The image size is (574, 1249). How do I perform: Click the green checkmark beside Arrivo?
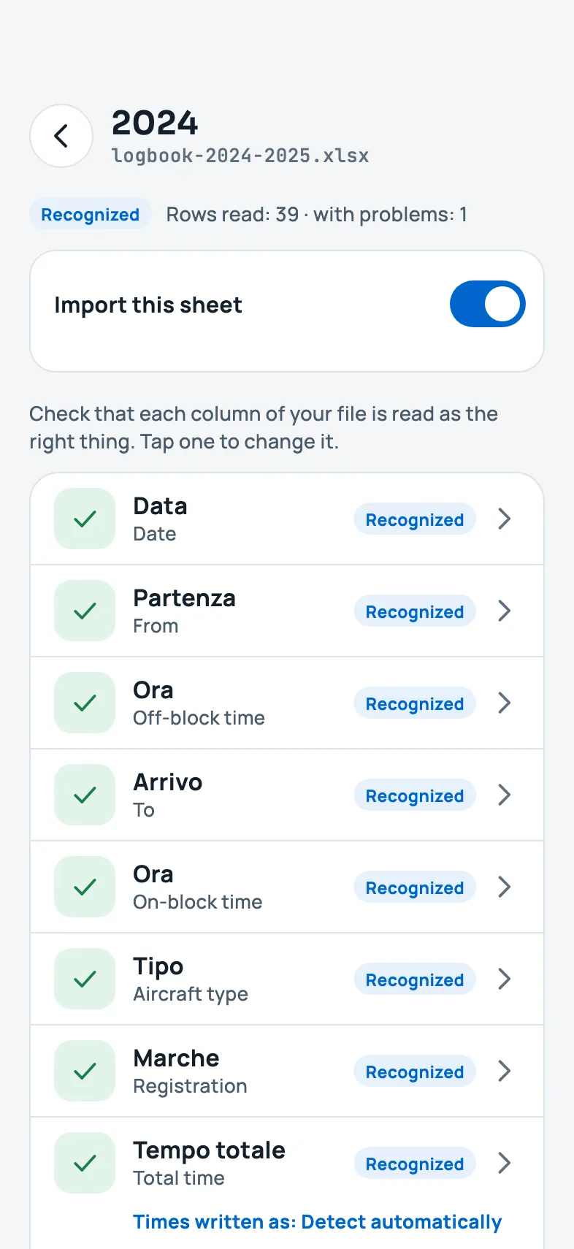click(85, 795)
